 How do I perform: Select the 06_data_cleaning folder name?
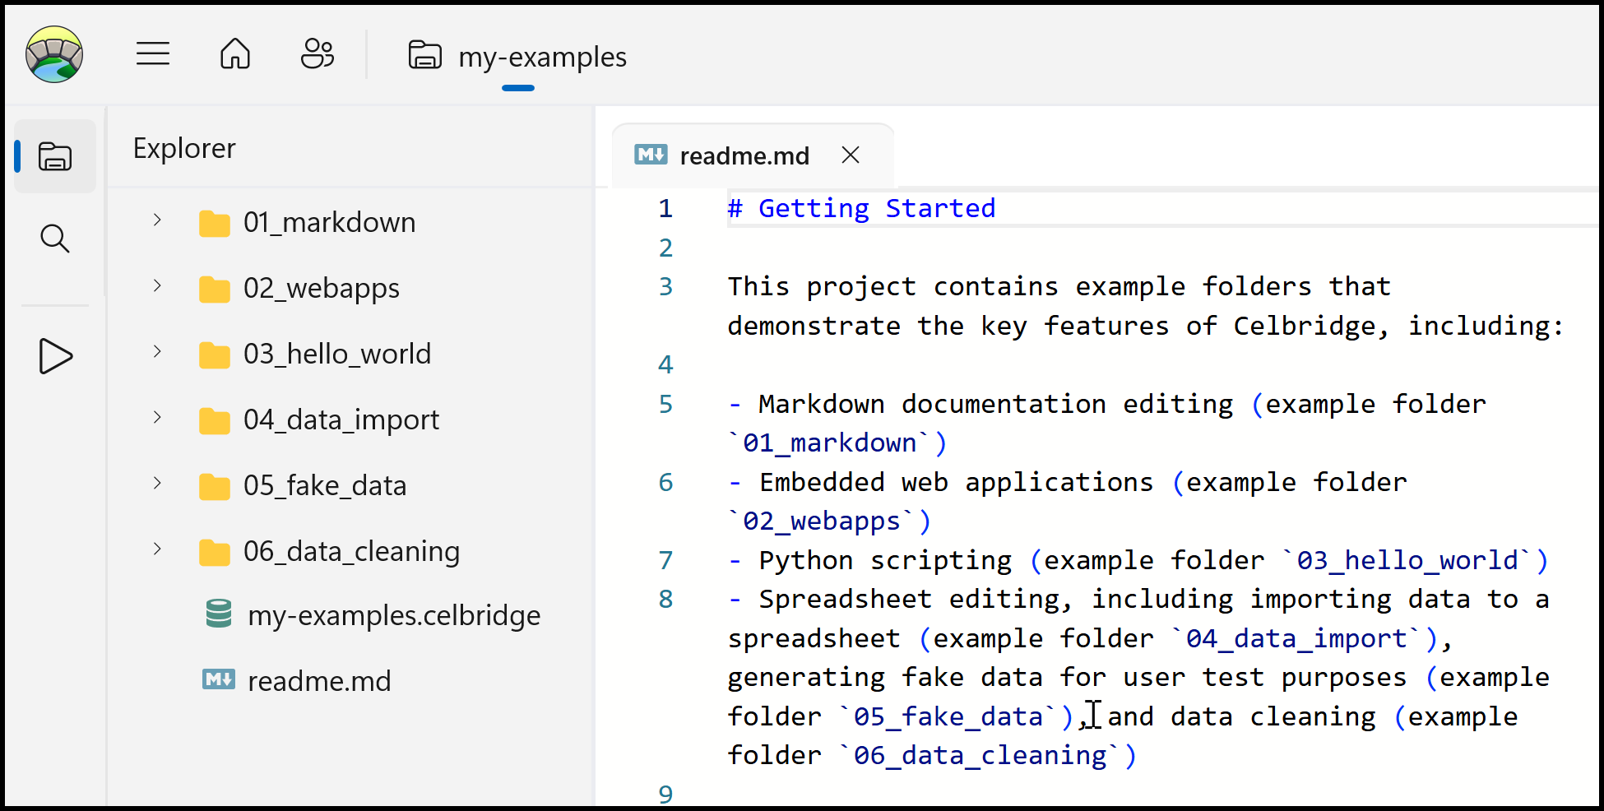tap(352, 552)
